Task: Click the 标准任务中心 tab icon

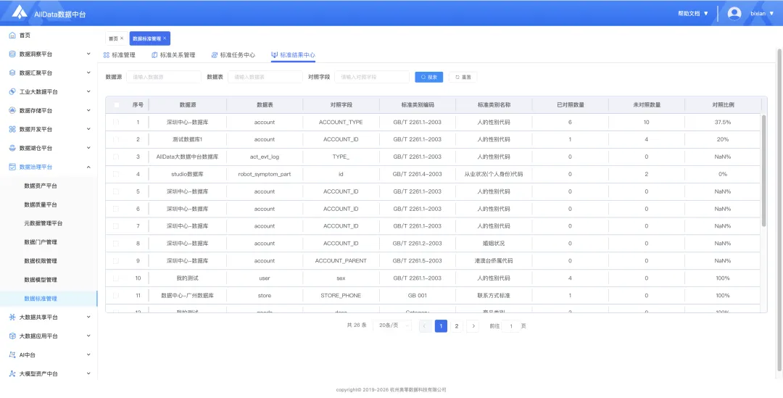Action: tap(214, 55)
